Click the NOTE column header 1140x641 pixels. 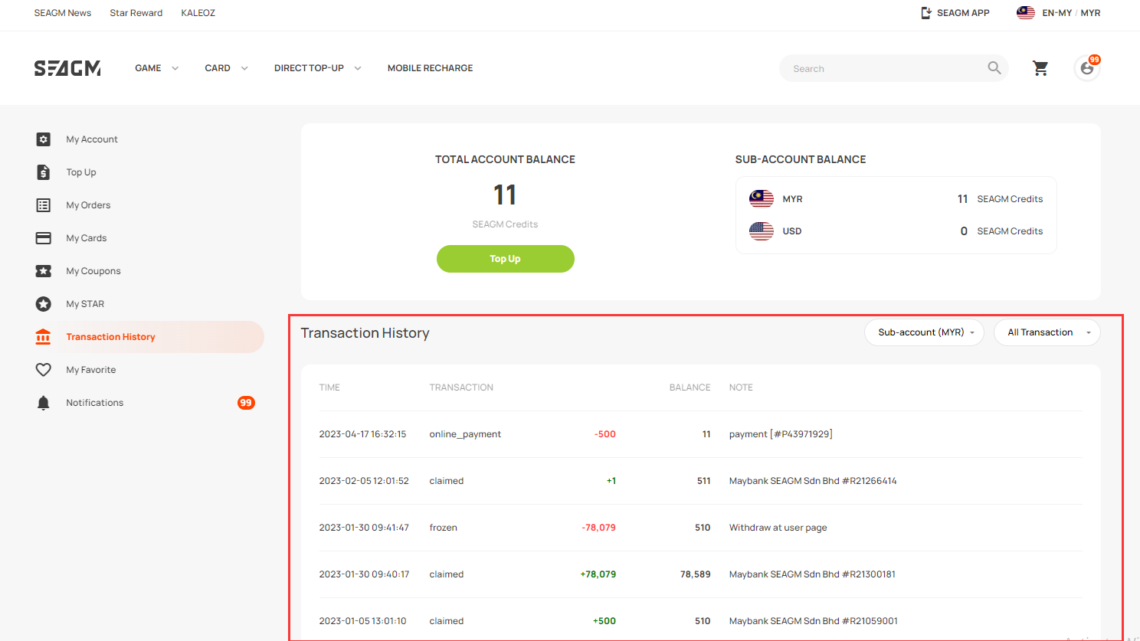coord(741,388)
